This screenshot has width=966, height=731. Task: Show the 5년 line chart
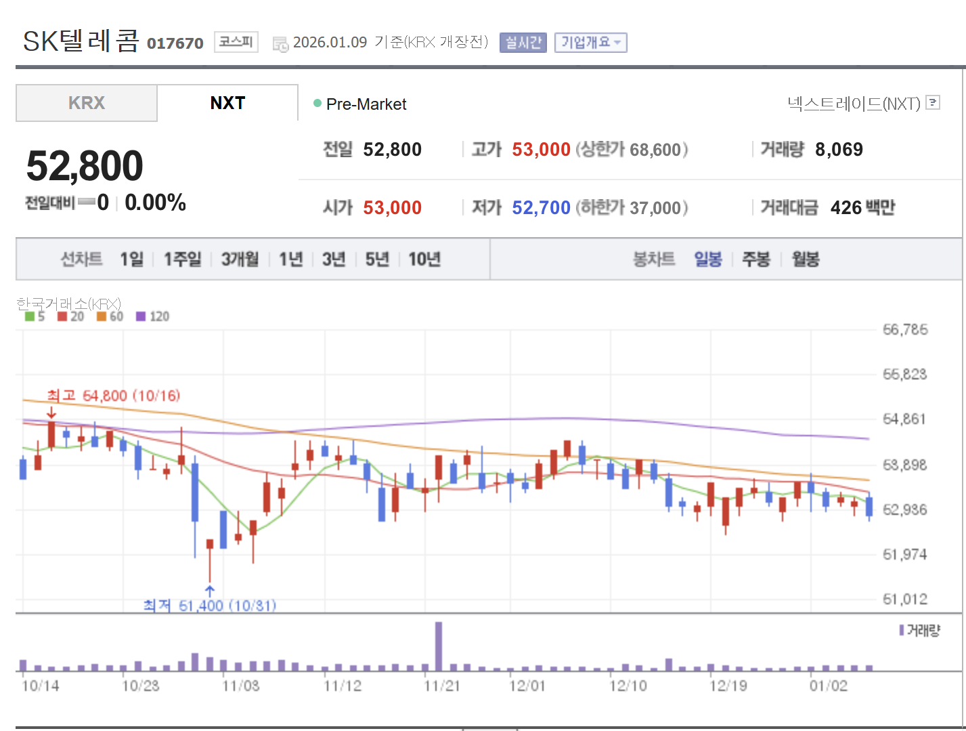click(377, 259)
